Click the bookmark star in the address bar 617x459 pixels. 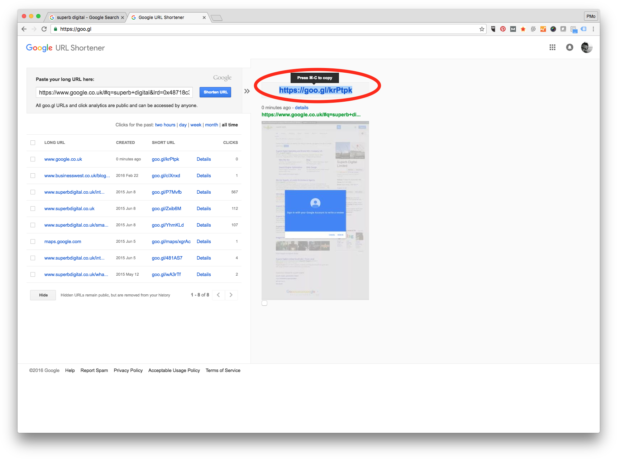click(x=482, y=29)
